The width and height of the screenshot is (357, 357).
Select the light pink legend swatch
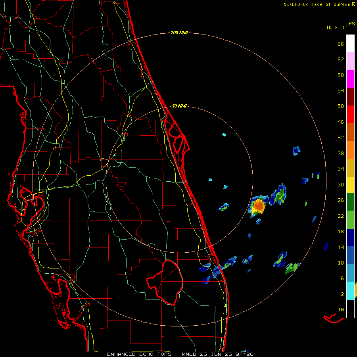[350, 61]
